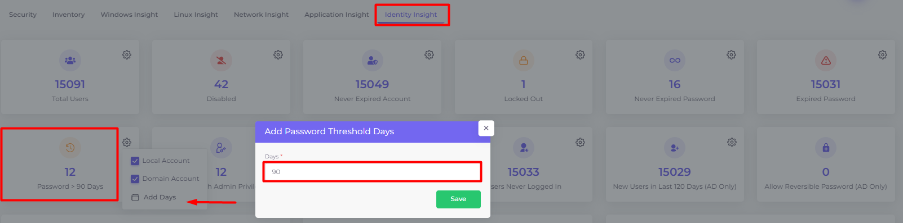
Task: Click the Locked Out padlock icon
Action: [x=523, y=60]
